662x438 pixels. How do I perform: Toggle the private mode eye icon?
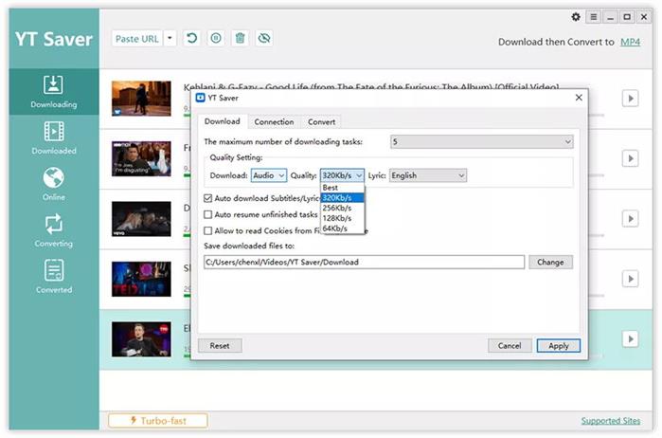tap(264, 39)
